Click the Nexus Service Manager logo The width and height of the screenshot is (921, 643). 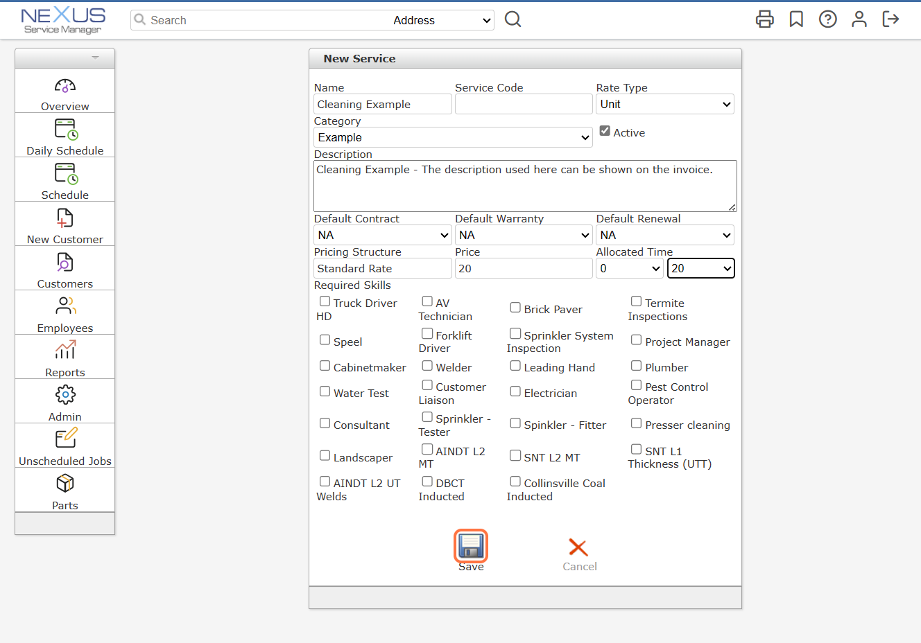pyautogui.click(x=63, y=20)
